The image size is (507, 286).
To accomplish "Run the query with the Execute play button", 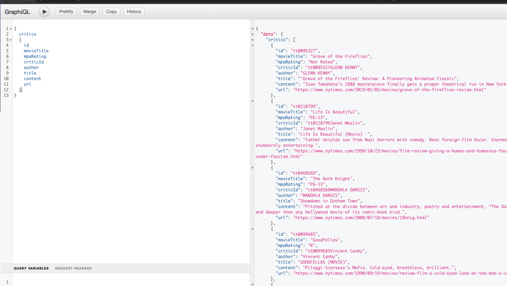I will [44, 12].
